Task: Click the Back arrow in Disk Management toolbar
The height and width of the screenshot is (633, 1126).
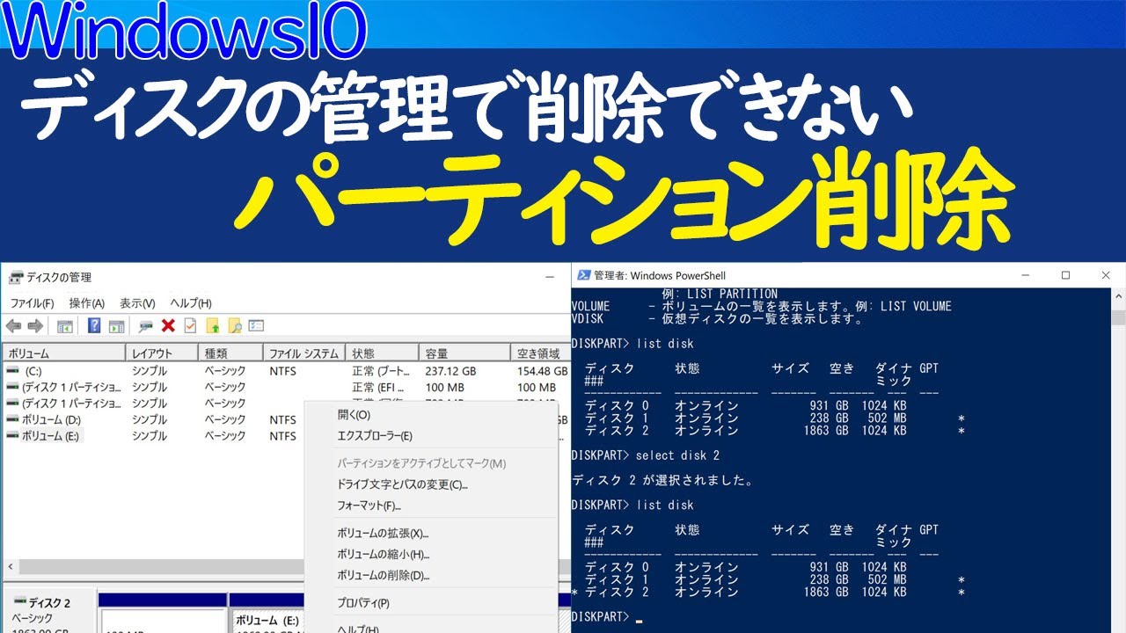Action: pos(13,326)
